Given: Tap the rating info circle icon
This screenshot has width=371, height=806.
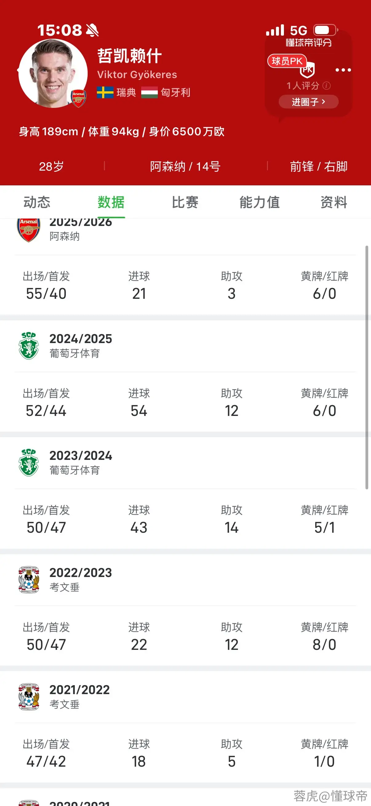Looking at the screenshot, I should [326, 85].
